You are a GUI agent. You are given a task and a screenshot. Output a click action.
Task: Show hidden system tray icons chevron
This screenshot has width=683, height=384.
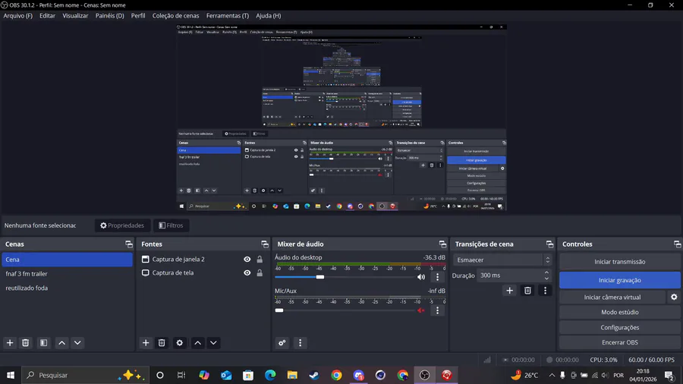(x=552, y=375)
